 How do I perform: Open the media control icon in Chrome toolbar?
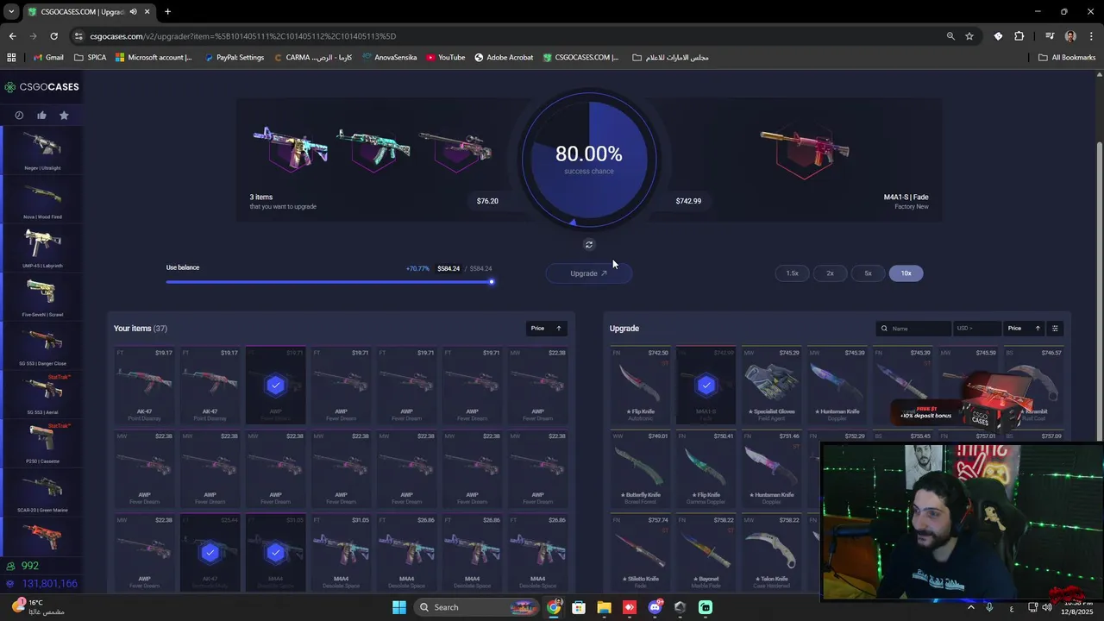1050,36
